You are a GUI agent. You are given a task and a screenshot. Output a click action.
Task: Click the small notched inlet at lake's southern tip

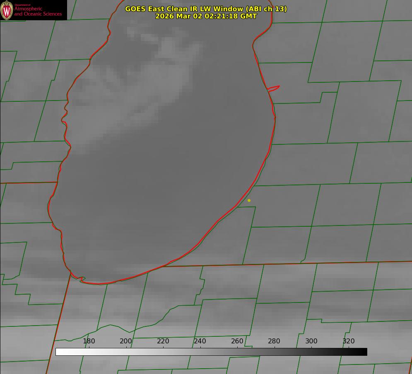82,279
